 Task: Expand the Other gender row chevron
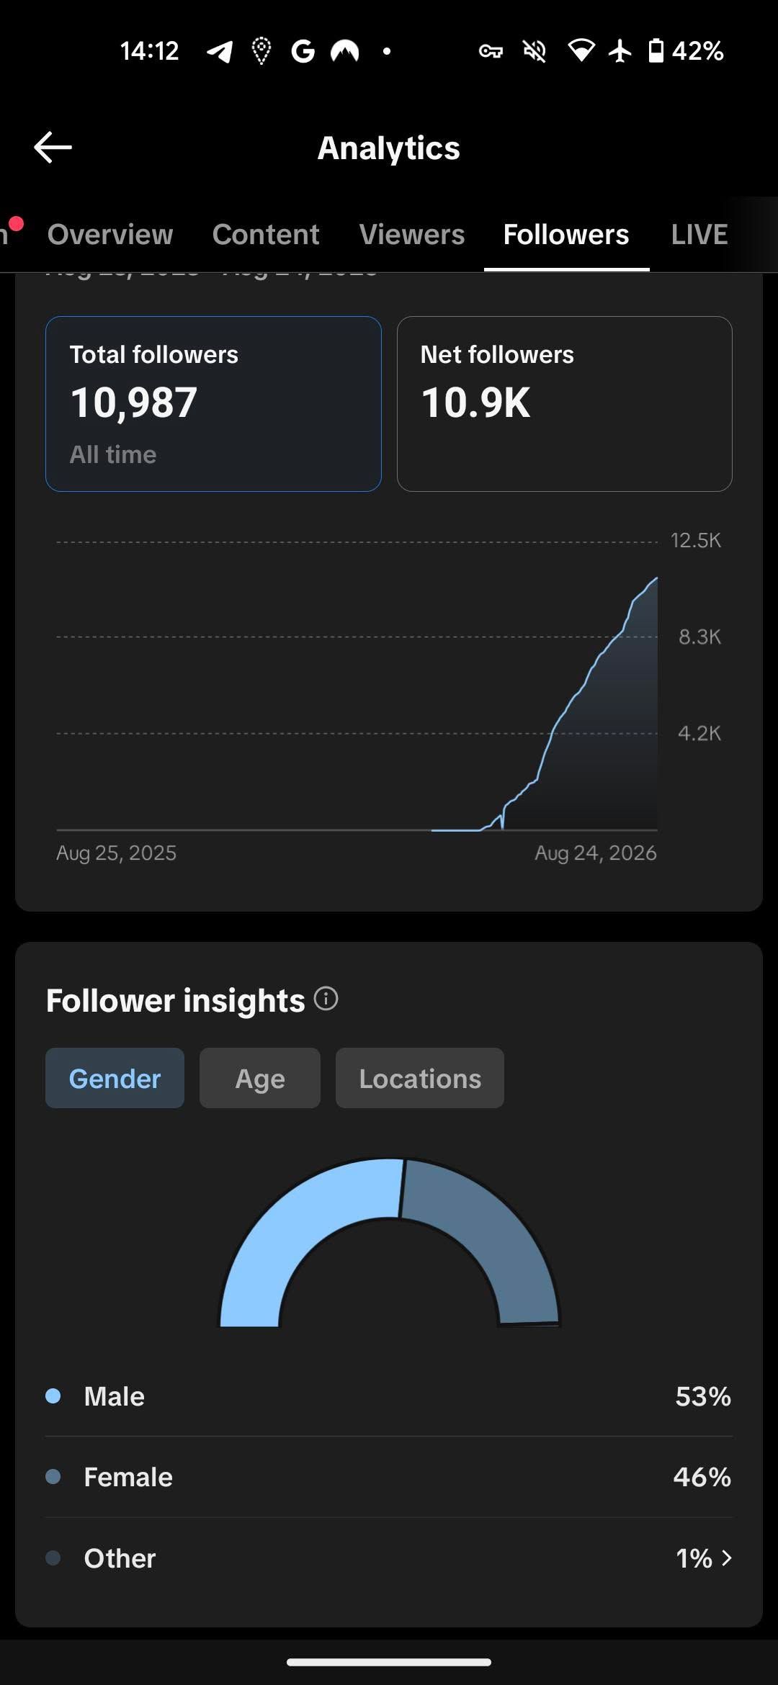point(726,1558)
